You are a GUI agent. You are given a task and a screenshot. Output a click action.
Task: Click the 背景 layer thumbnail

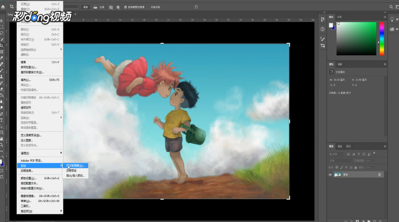[338, 174]
